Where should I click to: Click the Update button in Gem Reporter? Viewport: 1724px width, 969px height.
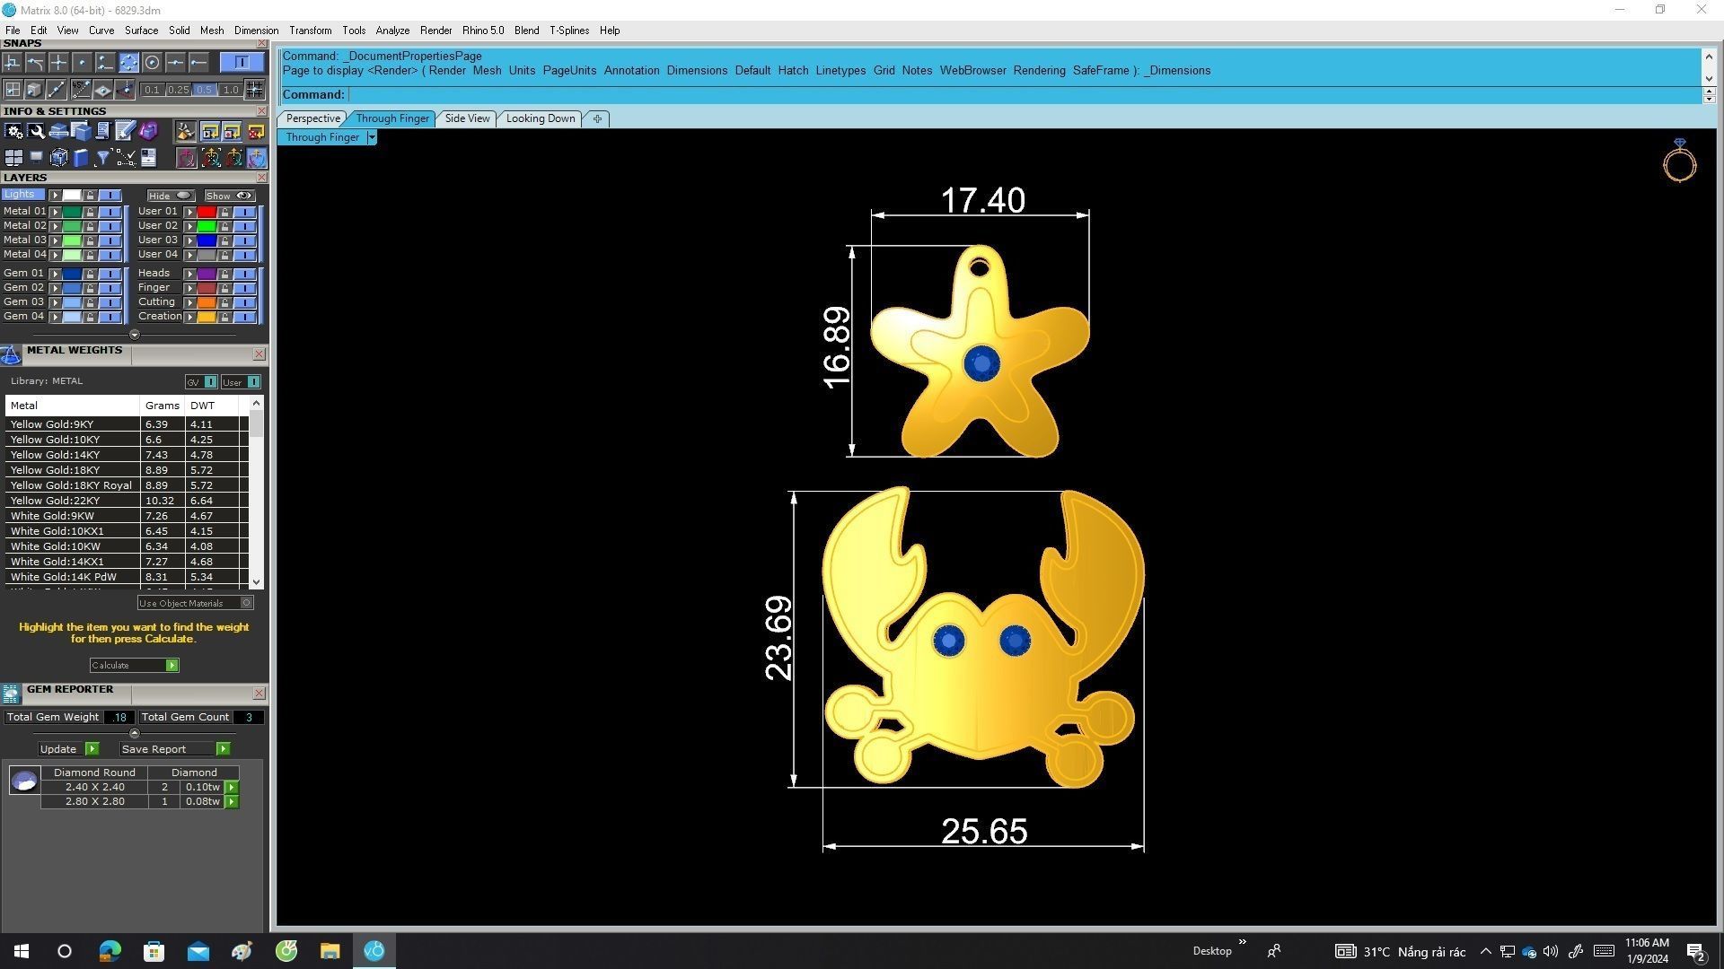point(68,749)
